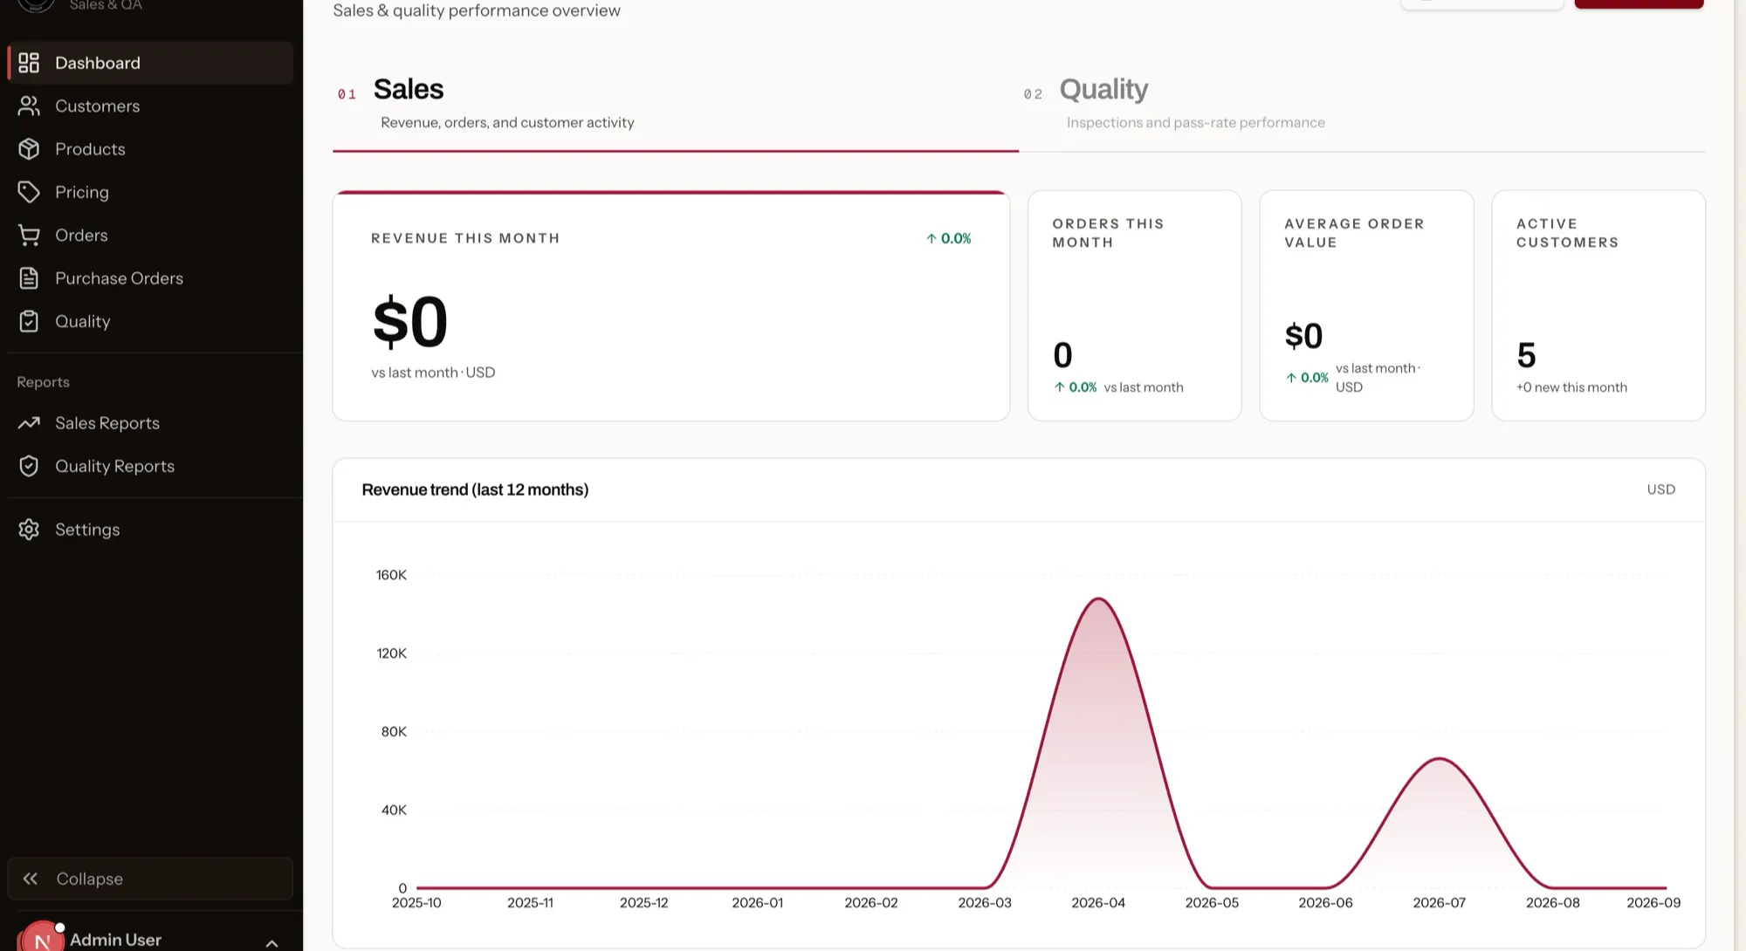
Task: Click the Pricing tag icon
Action: [x=29, y=192]
